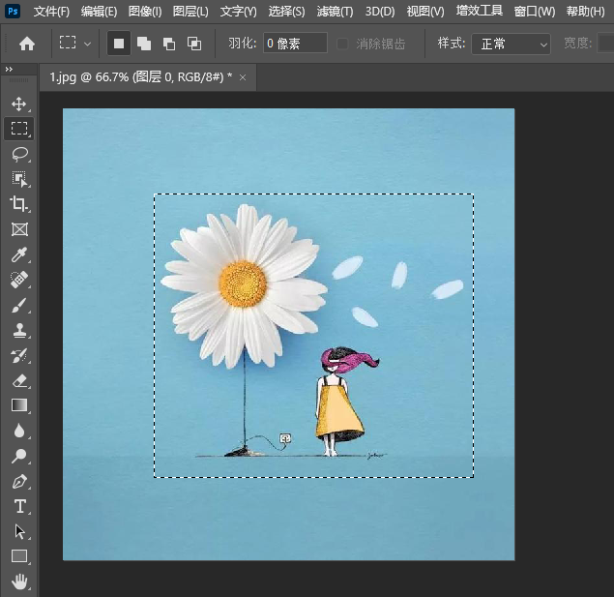Expand the collapsed toolbar with double arrows
This screenshot has height=597, width=614.
pyautogui.click(x=9, y=70)
